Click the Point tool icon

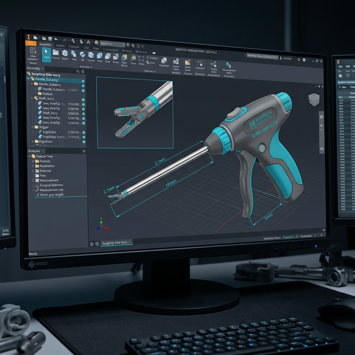[x=99, y=57]
